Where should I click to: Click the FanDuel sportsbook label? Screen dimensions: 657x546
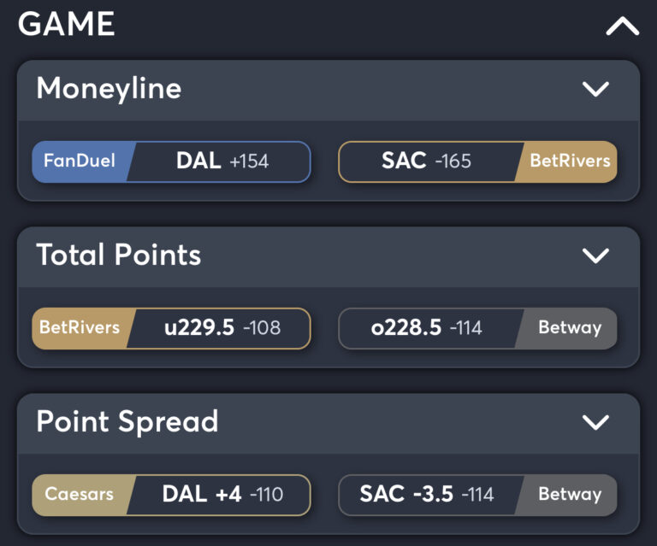[x=79, y=161]
